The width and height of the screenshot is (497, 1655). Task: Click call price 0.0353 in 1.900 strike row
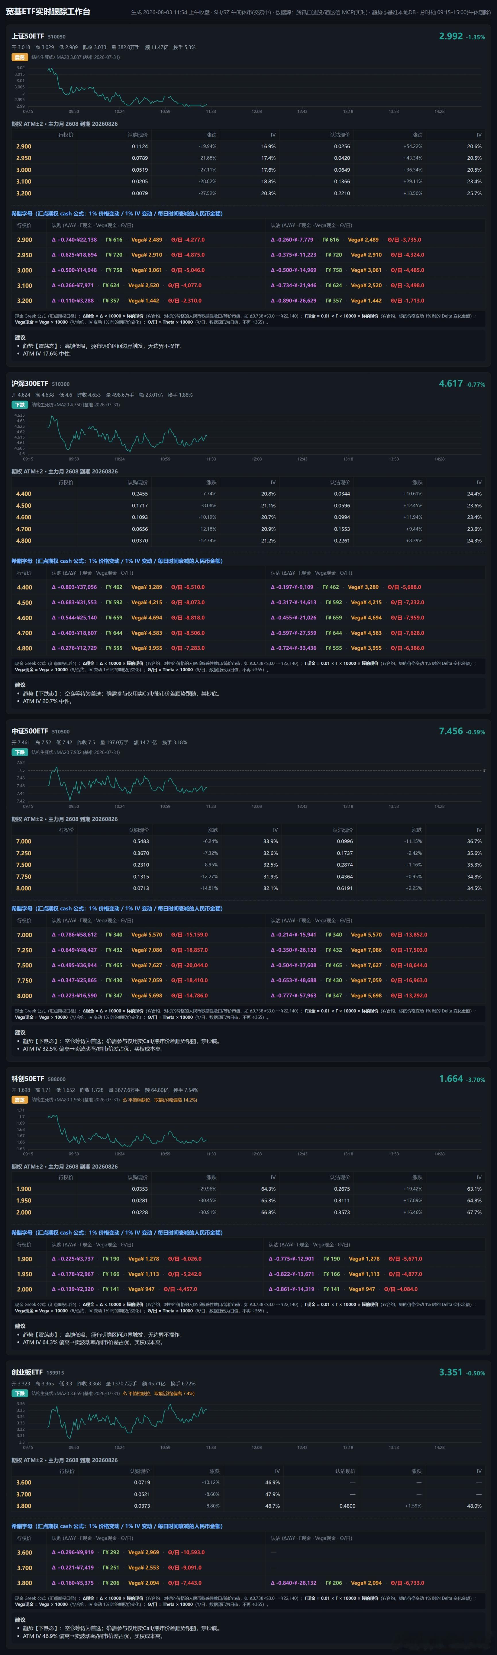(x=140, y=1189)
